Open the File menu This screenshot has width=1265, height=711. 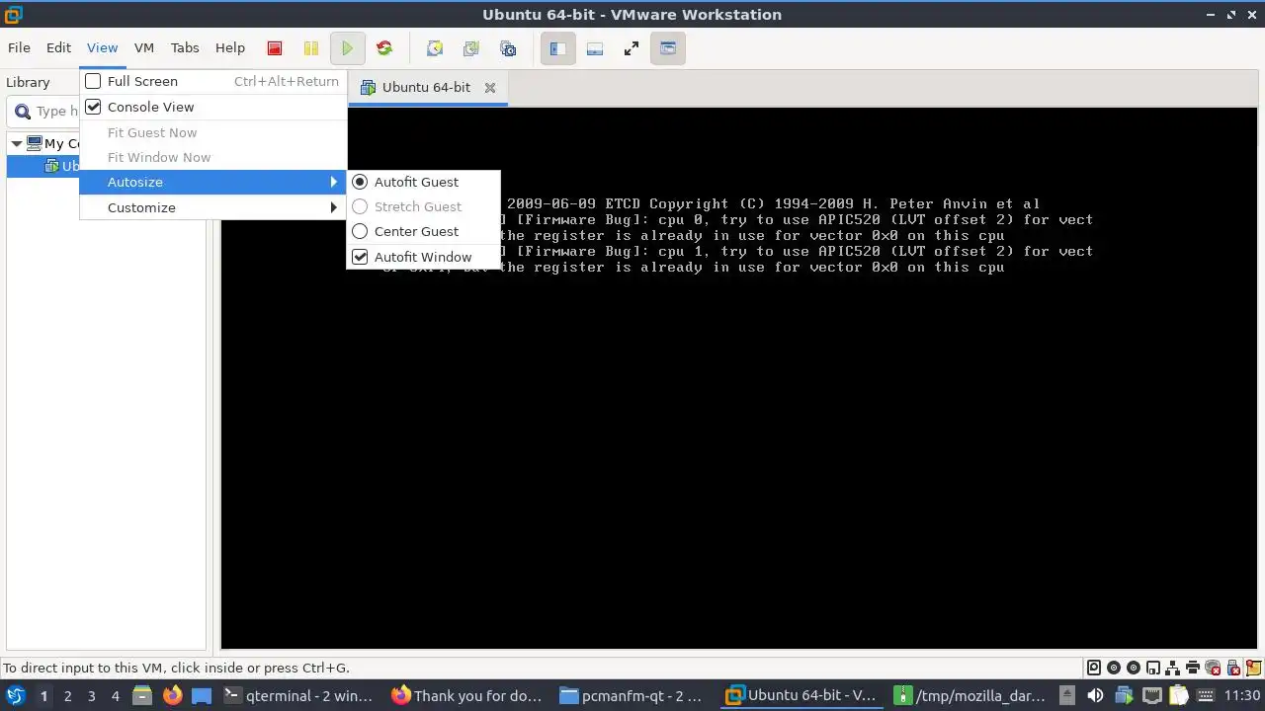coord(19,47)
